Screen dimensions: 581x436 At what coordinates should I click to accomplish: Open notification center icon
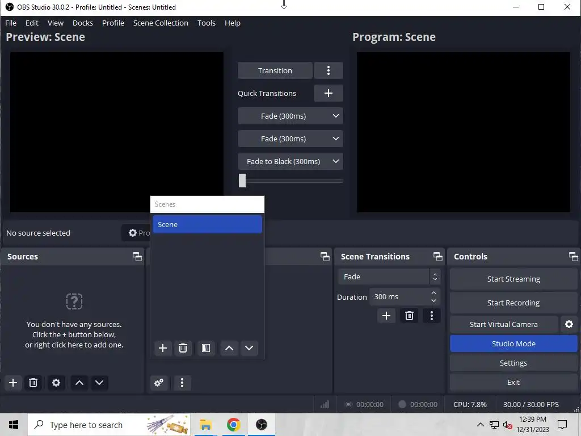tap(562, 425)
